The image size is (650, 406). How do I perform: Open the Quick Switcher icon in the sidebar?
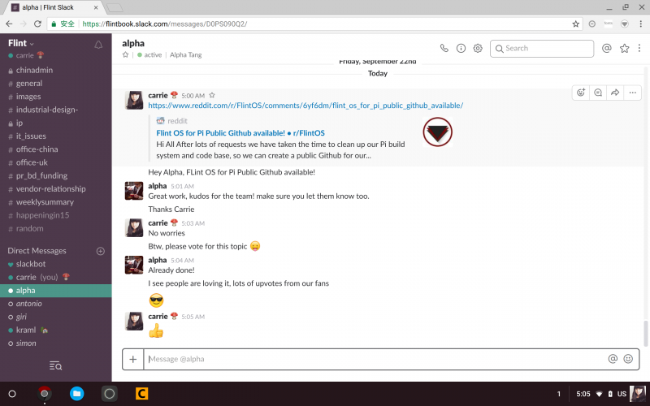coord(55,366)
